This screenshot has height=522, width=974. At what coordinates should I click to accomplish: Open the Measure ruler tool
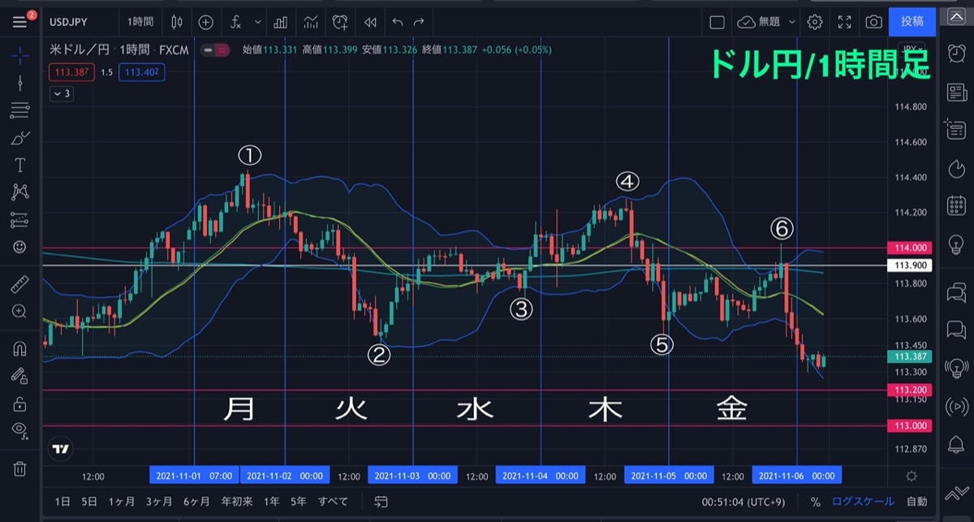(x=20, y=283)
